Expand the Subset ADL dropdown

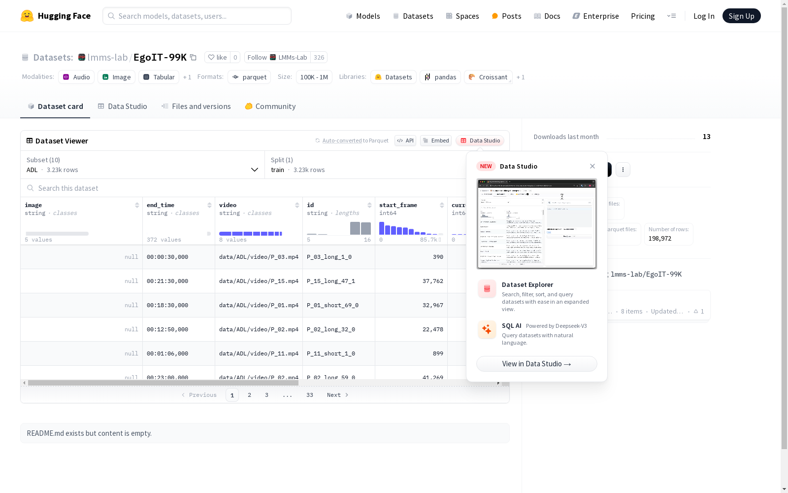[x=143, y=165]
